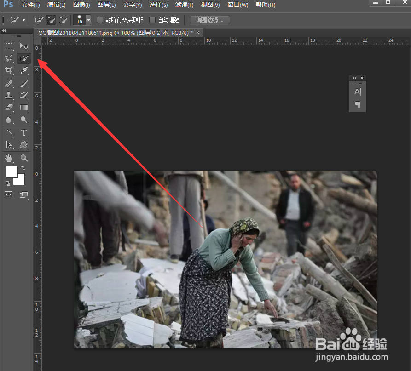Activate the Crop tool
The image size is (411, 371).
tap(9, 70)
